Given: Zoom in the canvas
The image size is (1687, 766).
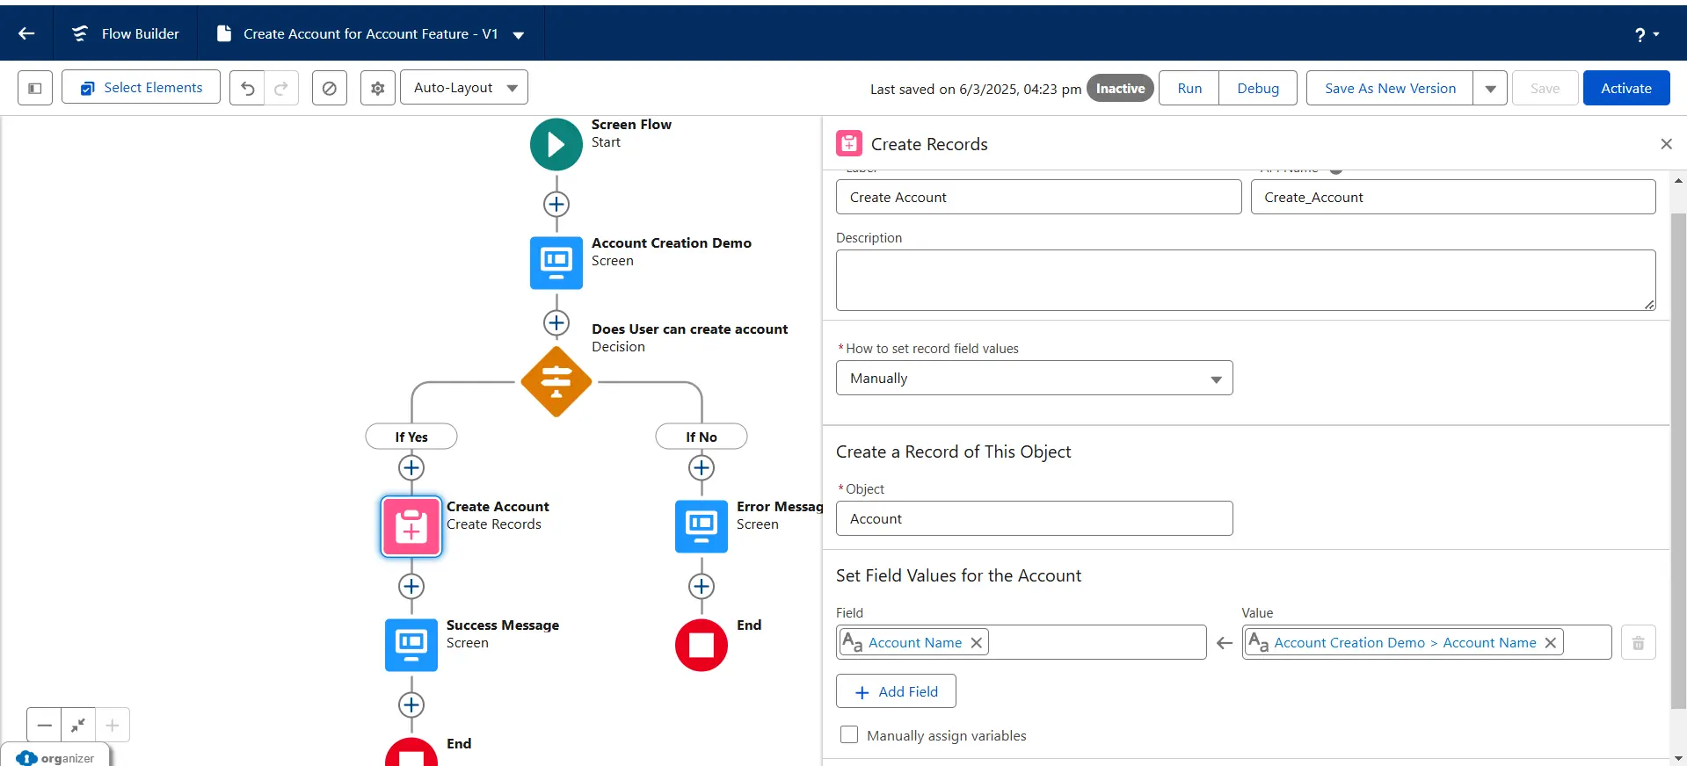Looking at the screenshot, I should [113, 725].
